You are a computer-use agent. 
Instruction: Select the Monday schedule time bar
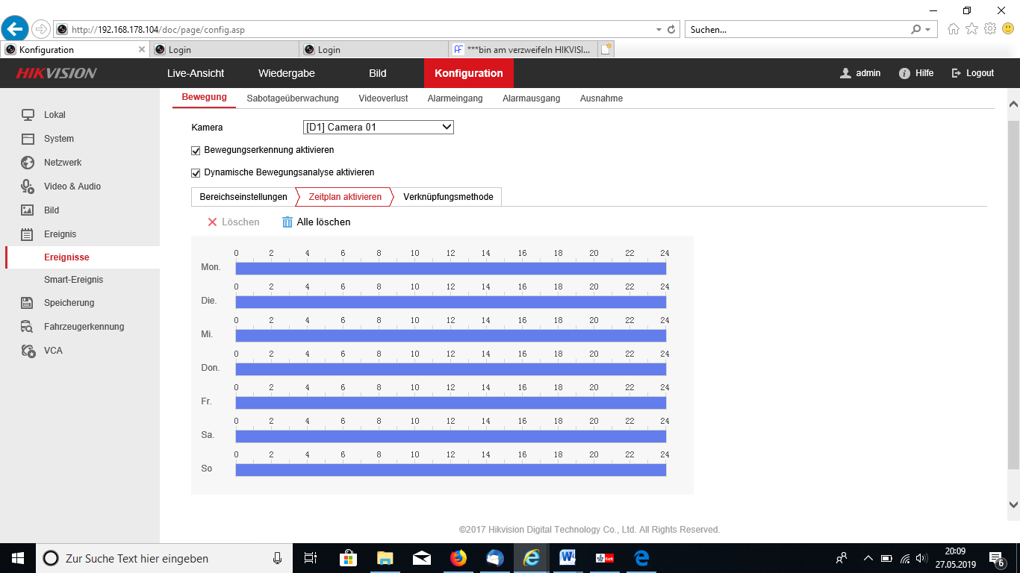[450, 269]
